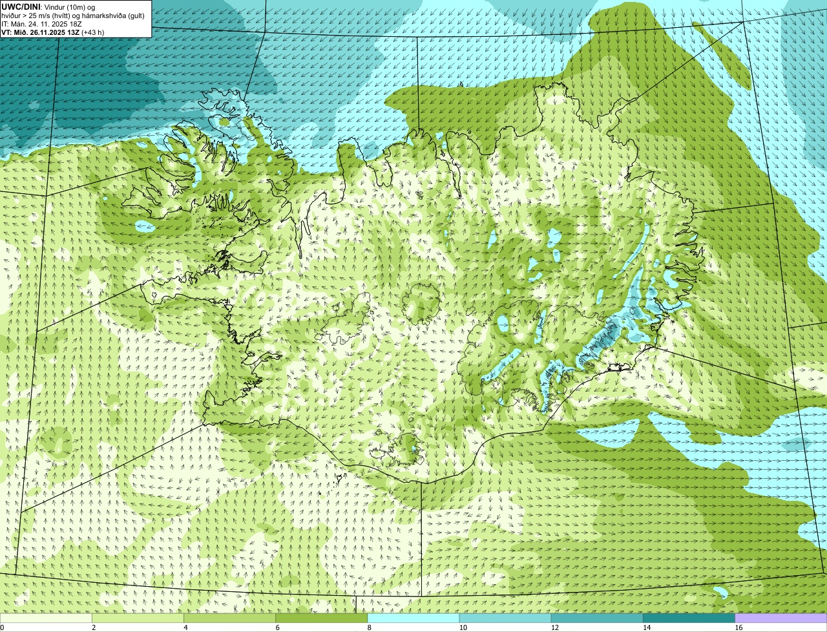Click the purple legend swatch above 16
The image size is (827, 632).
pyautogui.click(x=781, y=618)
